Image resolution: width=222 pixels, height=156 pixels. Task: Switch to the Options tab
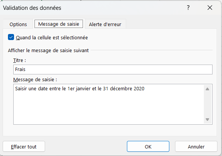coord(18,25)
